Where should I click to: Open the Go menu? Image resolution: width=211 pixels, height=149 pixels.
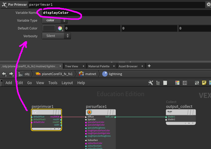point(30,83)
